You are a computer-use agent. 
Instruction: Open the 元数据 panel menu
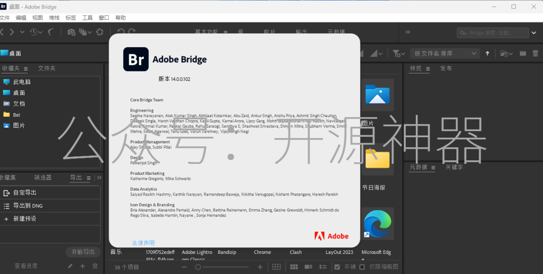[433, 167]
